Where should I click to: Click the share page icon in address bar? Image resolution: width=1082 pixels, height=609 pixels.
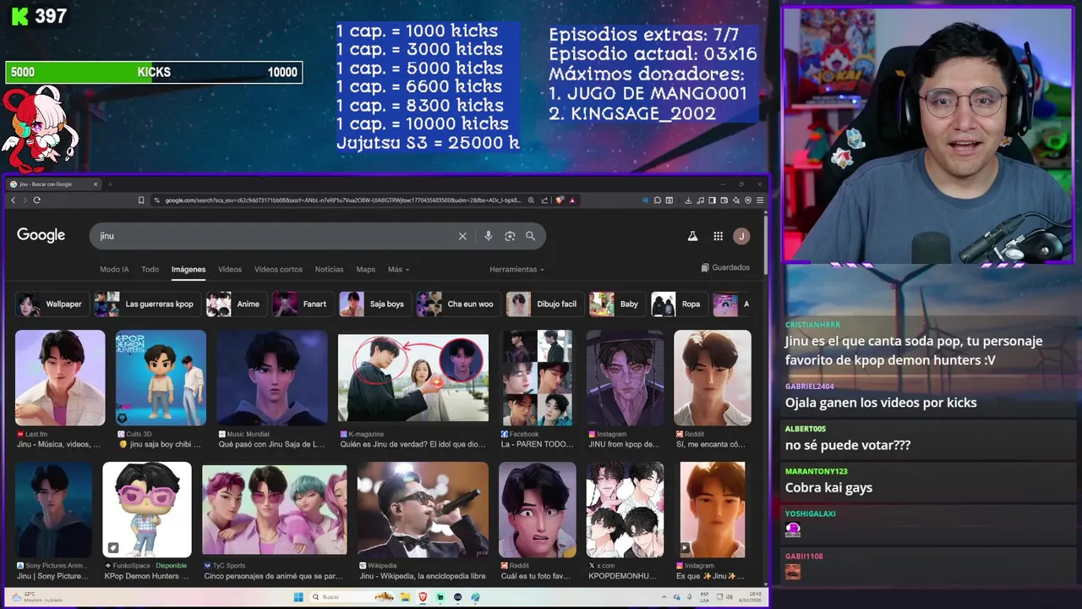[544, 200]
